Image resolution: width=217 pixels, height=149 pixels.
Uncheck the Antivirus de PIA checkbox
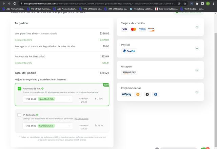tap(20, 89)
